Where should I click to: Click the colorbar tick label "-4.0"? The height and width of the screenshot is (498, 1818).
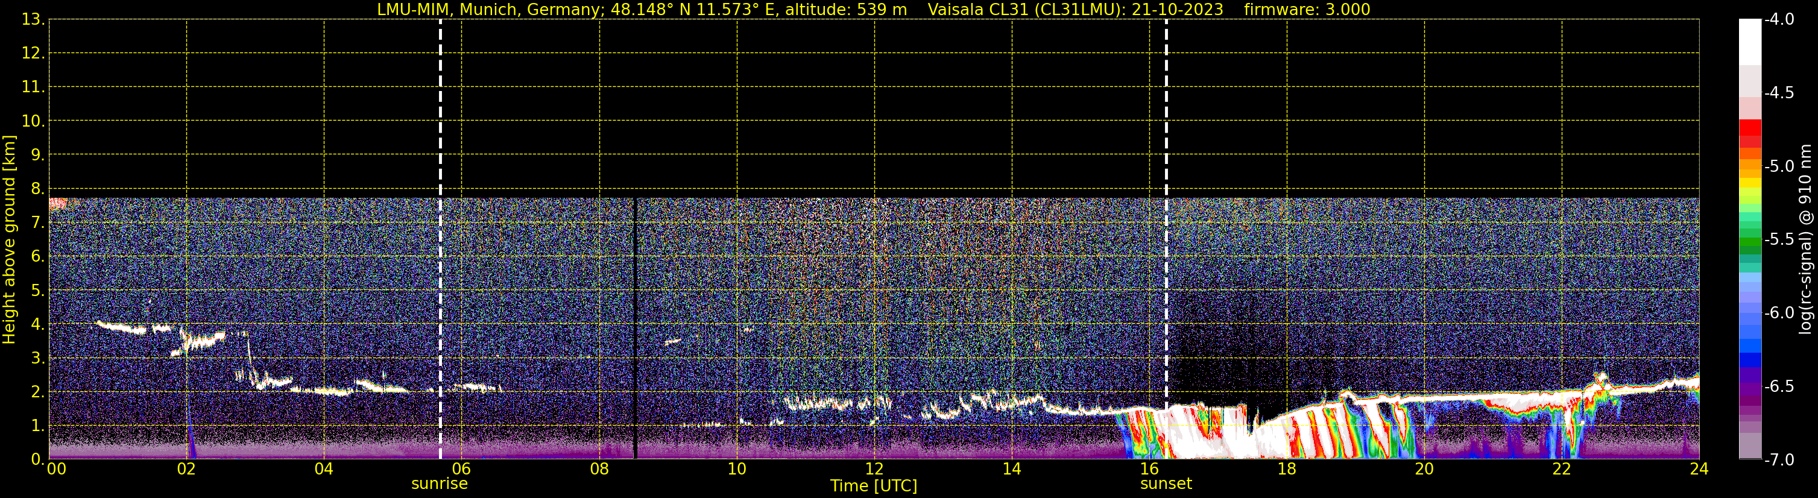pyautogui.click(x=1778, y=20)
